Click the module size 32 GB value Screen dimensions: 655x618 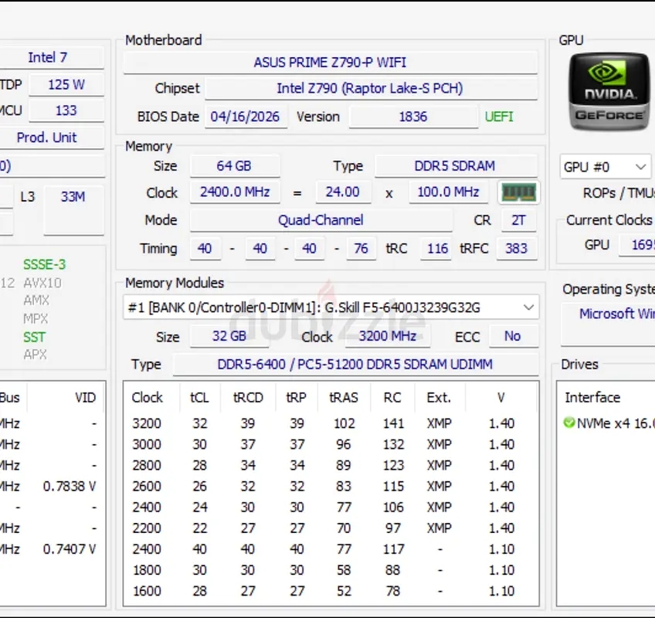[229, 336]
